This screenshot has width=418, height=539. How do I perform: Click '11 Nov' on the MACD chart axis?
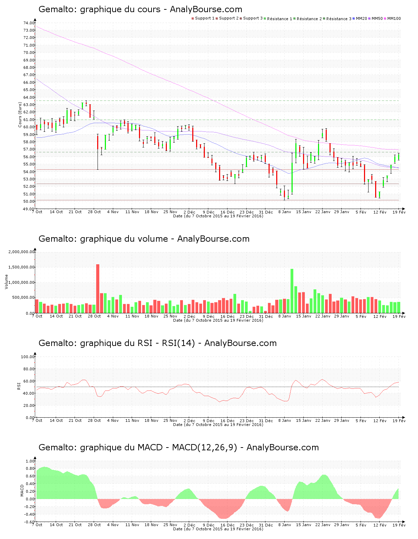132,525
